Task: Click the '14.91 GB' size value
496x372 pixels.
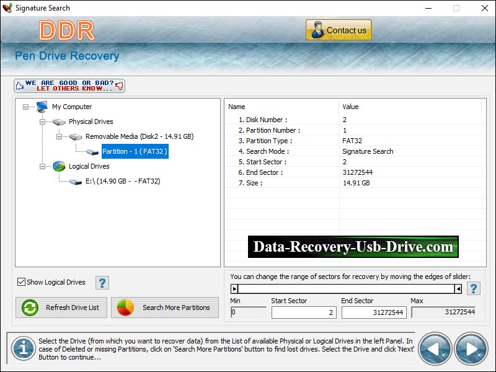Action: (x=356, y=183)
